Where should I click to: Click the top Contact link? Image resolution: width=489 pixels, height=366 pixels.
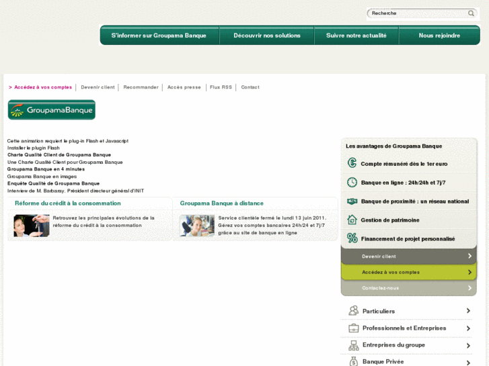coord(250,87)
